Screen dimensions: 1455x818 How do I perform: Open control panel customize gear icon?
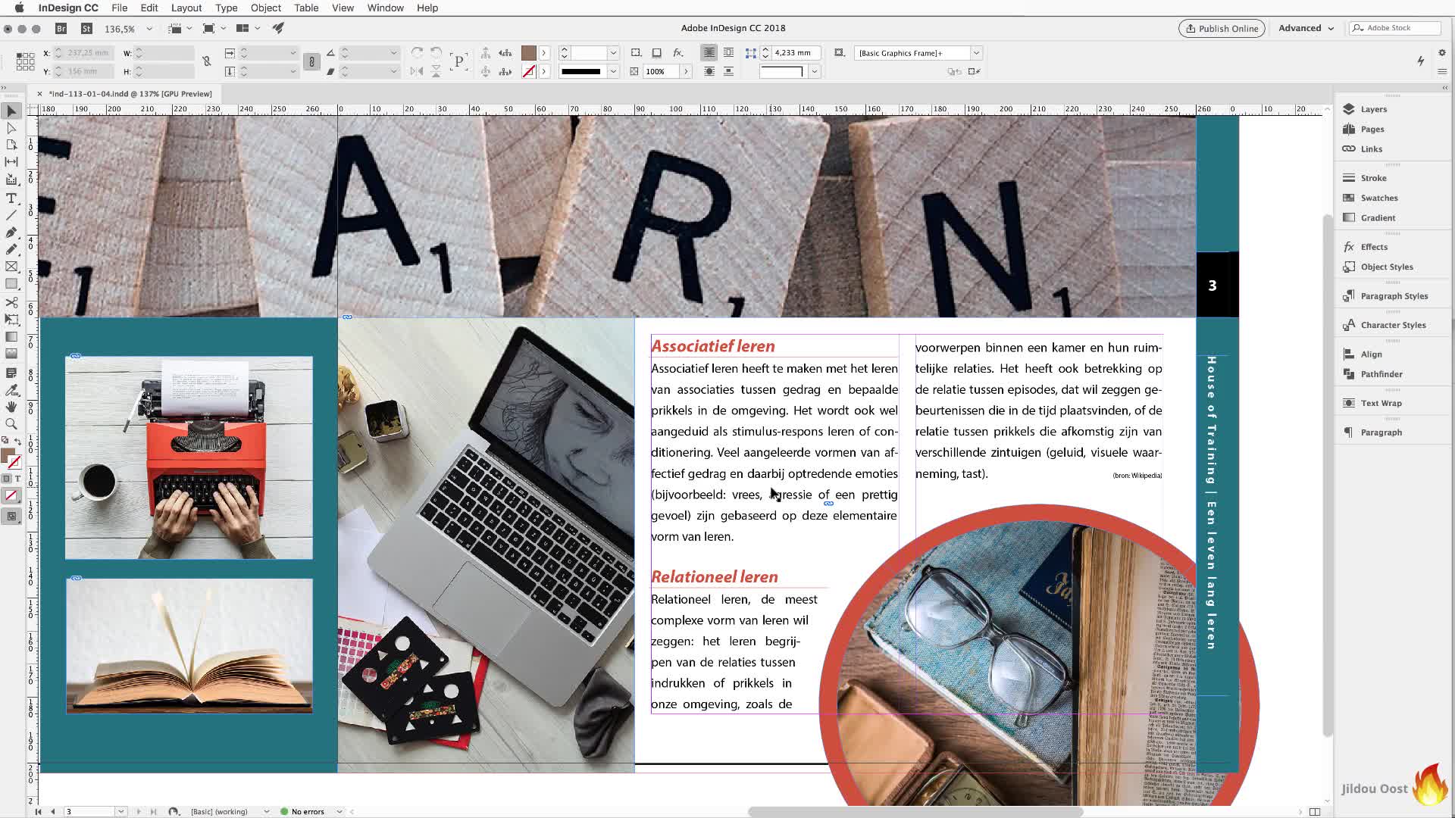(1441, 53)
